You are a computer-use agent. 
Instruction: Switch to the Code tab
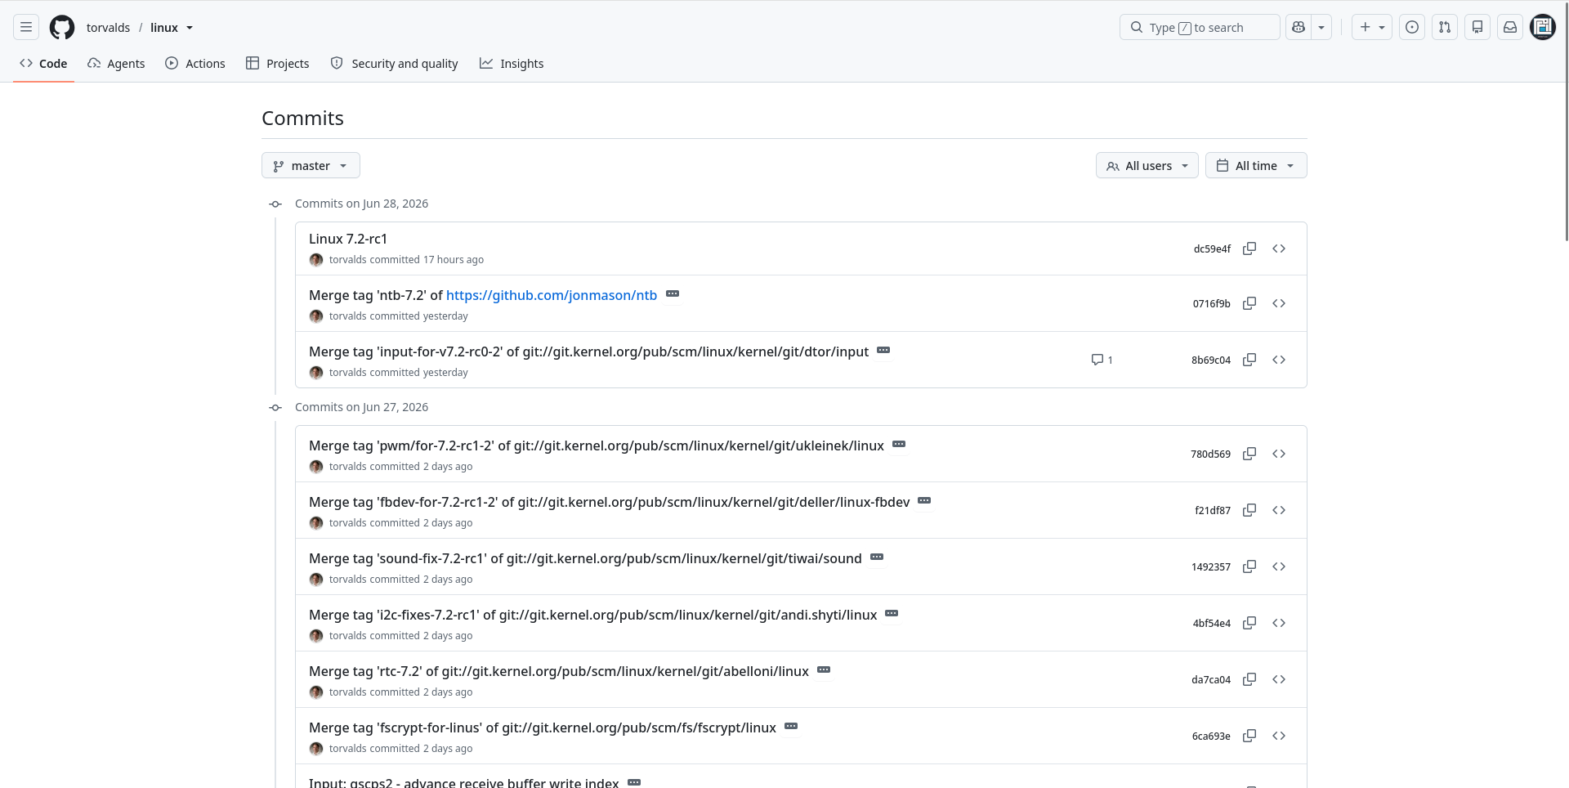pos(43,63)
